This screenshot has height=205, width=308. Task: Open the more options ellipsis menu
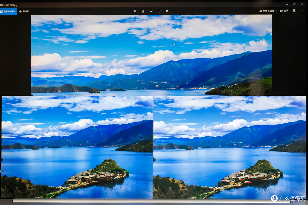tap(302, 11)
